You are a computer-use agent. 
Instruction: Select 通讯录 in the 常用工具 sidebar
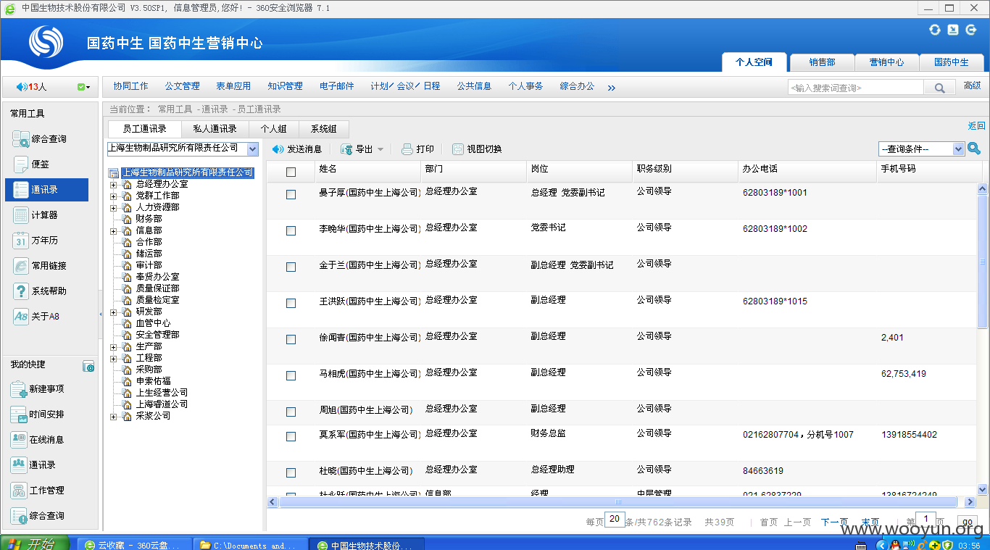click(x=46, y=190)
